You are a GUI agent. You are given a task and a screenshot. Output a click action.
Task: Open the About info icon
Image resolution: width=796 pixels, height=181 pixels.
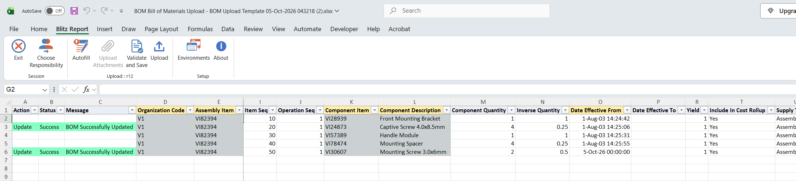221,46
